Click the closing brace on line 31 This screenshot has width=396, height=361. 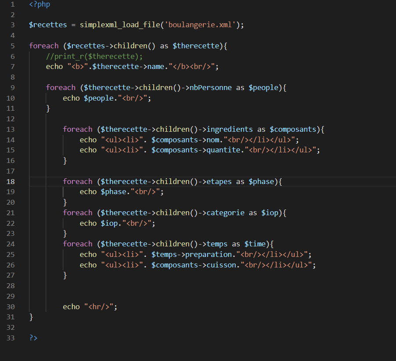pos(31,317)
